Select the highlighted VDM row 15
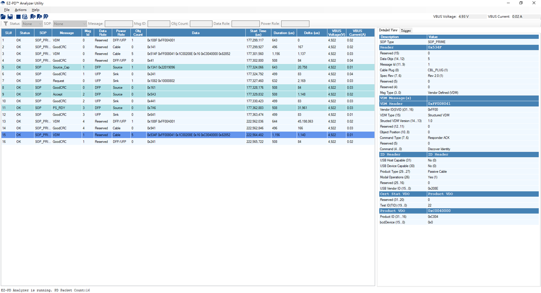The image size is (541, 293). (x=188, y=135)
